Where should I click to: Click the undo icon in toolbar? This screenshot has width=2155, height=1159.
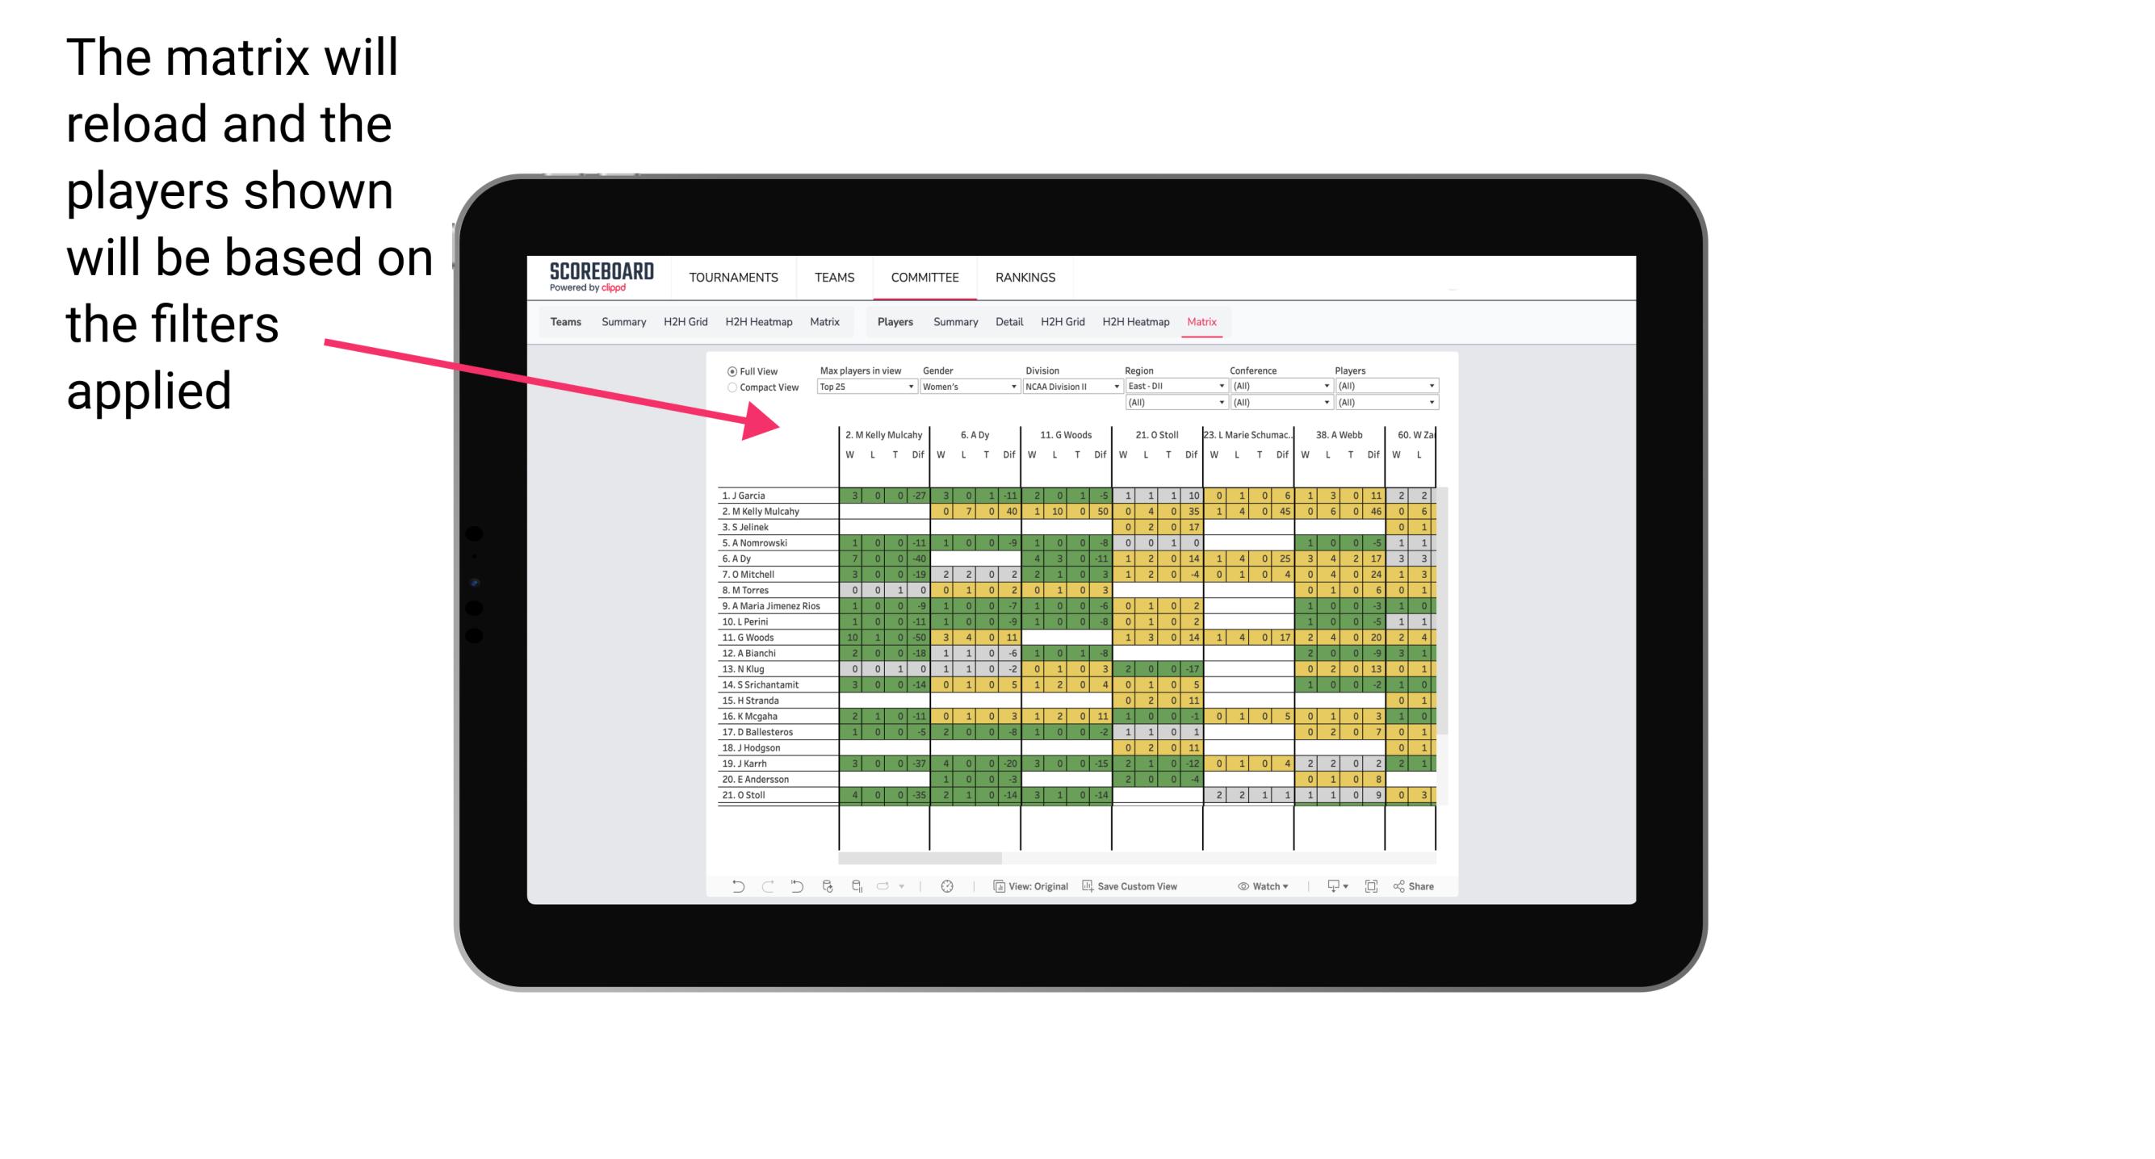click(x=735, y=885)
